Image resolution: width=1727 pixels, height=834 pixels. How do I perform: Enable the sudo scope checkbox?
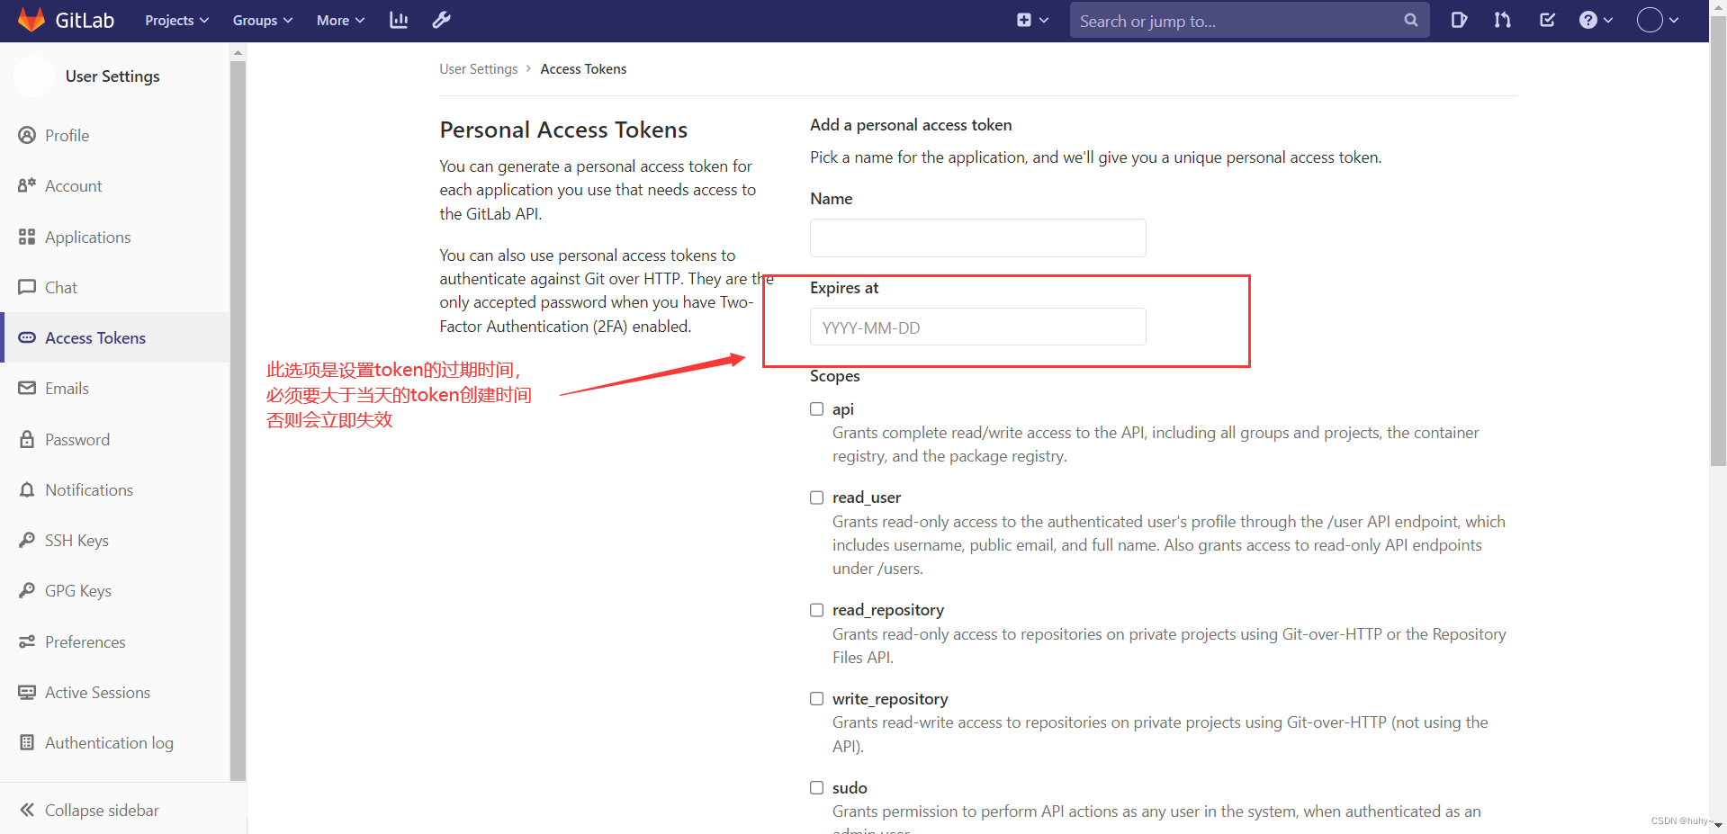tap(816, 787)
